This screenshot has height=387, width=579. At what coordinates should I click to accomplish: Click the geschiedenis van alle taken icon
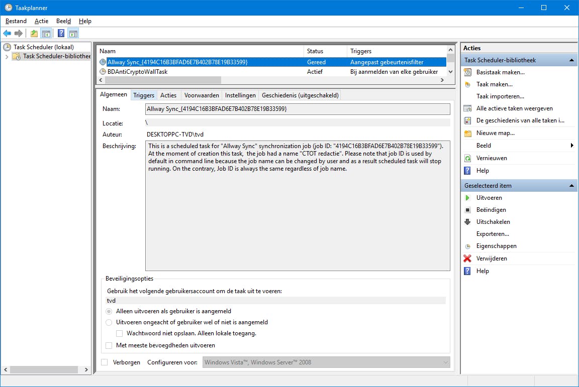point(467,120)
